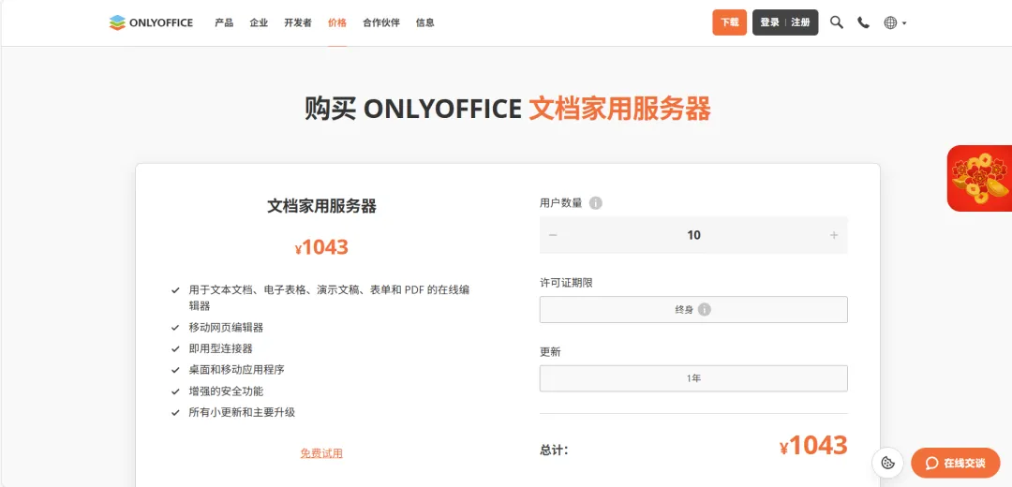The height and width of the screenshot is (487, 1012).
Task: Click the 用户数量 label
Action: [x=561, y=203]
